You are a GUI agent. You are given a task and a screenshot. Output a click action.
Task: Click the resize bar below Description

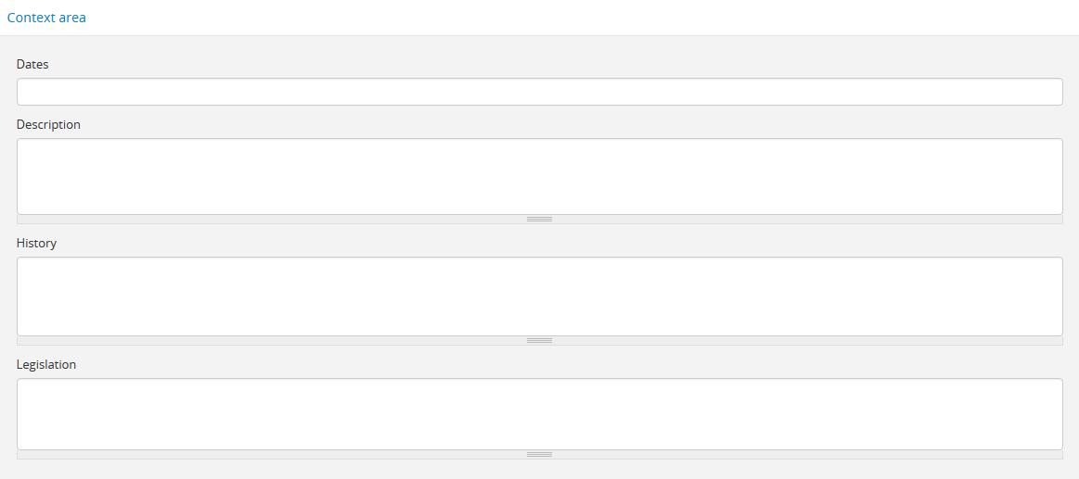[x=539, y=220]
